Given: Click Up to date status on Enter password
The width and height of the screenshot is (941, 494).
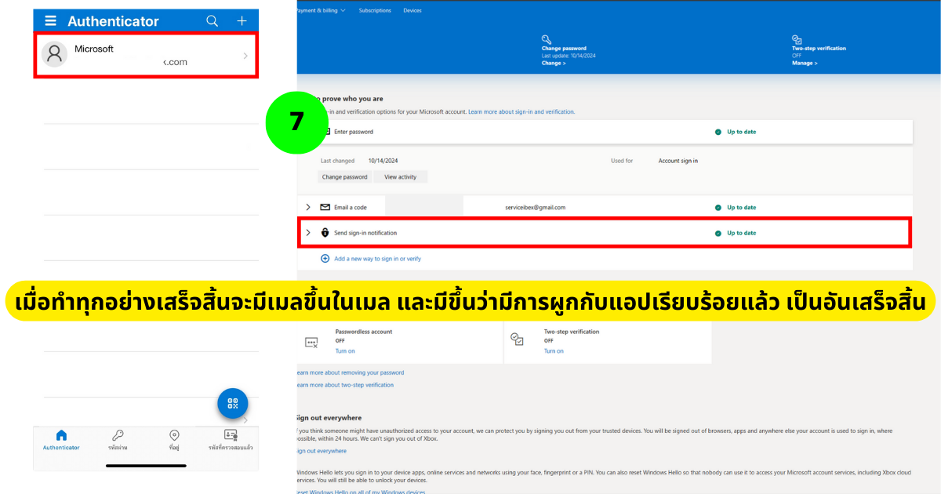Looking at the screenshot, I should [x=736, y=132].
